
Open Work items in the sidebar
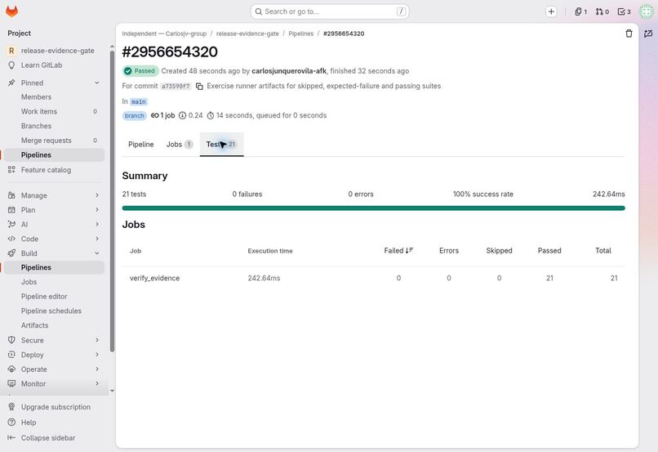pos(55,111)
